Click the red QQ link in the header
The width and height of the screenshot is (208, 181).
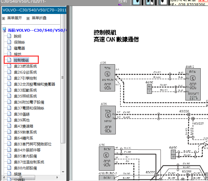[203, 1]
